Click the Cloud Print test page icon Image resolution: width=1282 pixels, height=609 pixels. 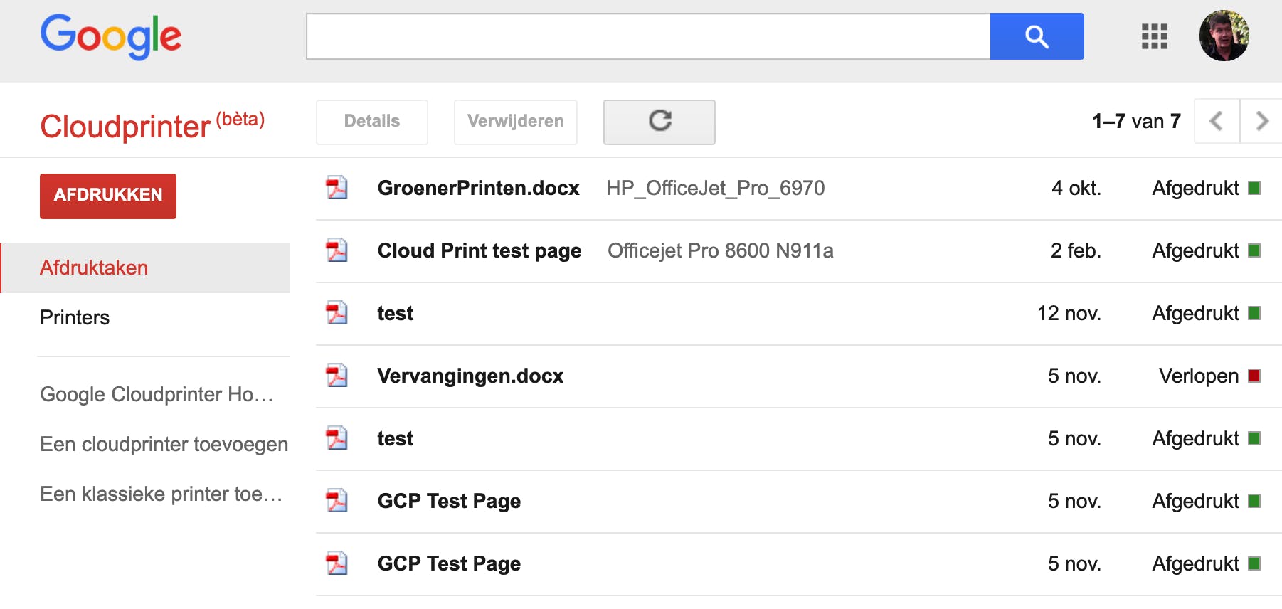pyautogui.click(x=337, y=250)
